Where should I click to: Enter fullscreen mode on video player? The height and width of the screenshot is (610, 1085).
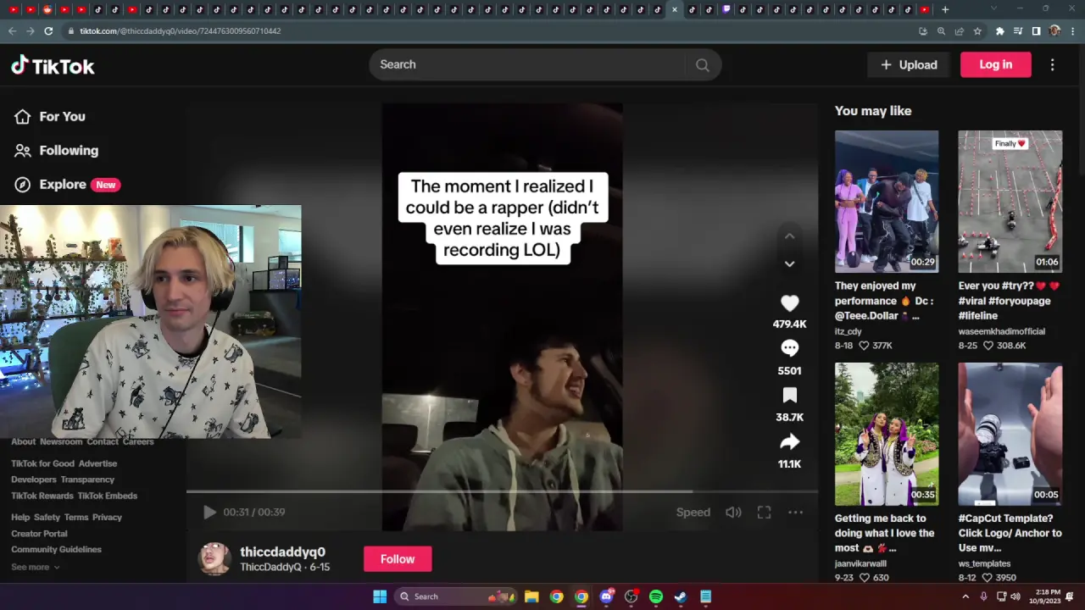coord(764,512)
